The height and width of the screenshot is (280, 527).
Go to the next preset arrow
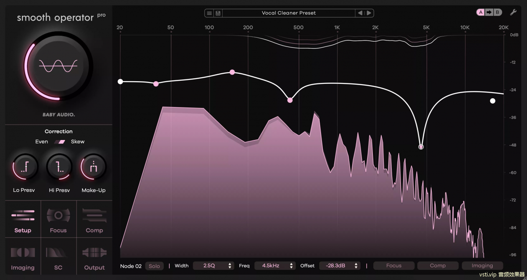[369, 13]
